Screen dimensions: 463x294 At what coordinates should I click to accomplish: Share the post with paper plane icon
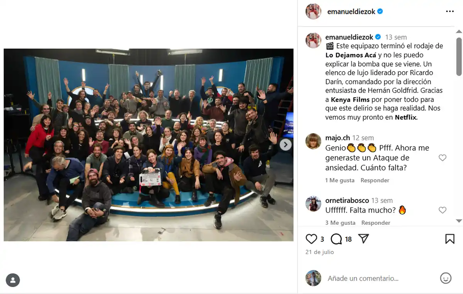(x=363, y=239)
